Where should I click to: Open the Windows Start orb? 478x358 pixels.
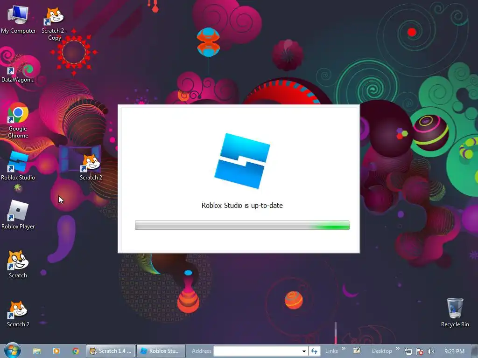pos(12,351)
